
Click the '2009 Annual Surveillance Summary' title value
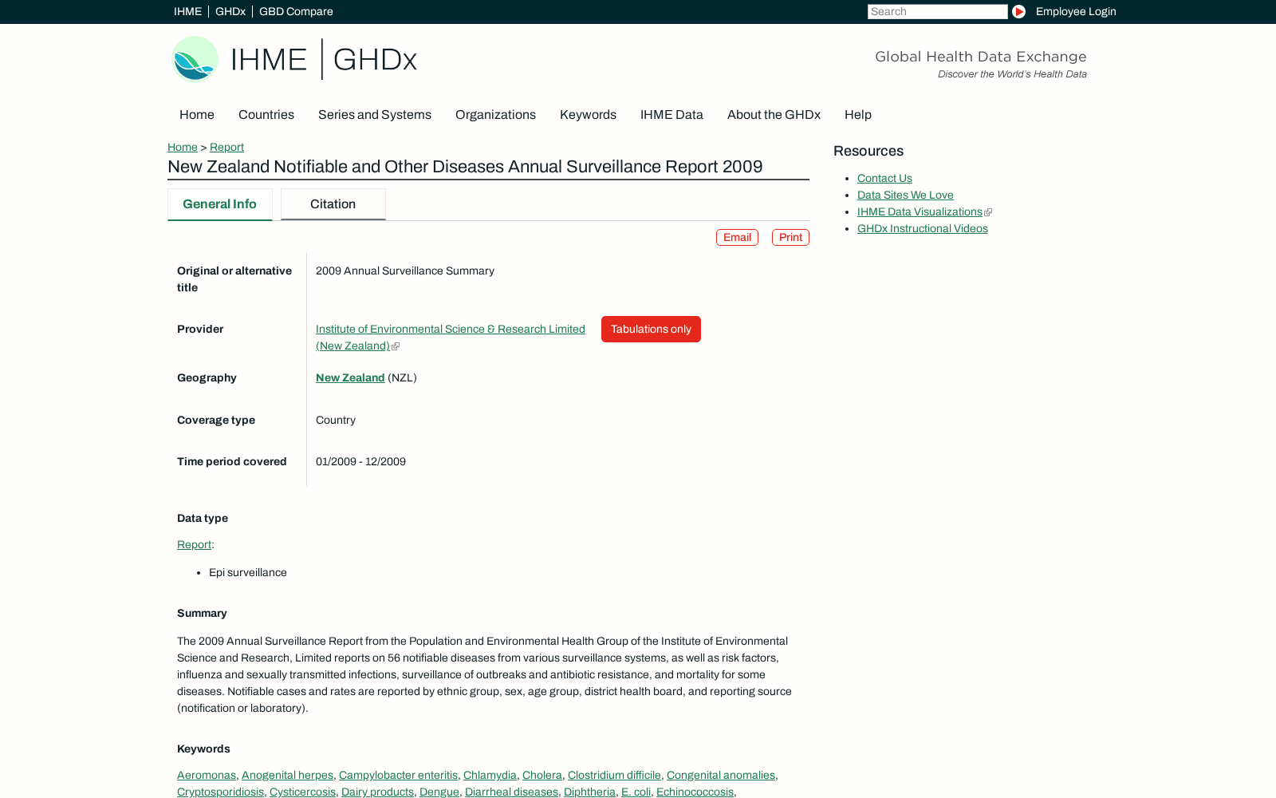click(x=405, y=271)
